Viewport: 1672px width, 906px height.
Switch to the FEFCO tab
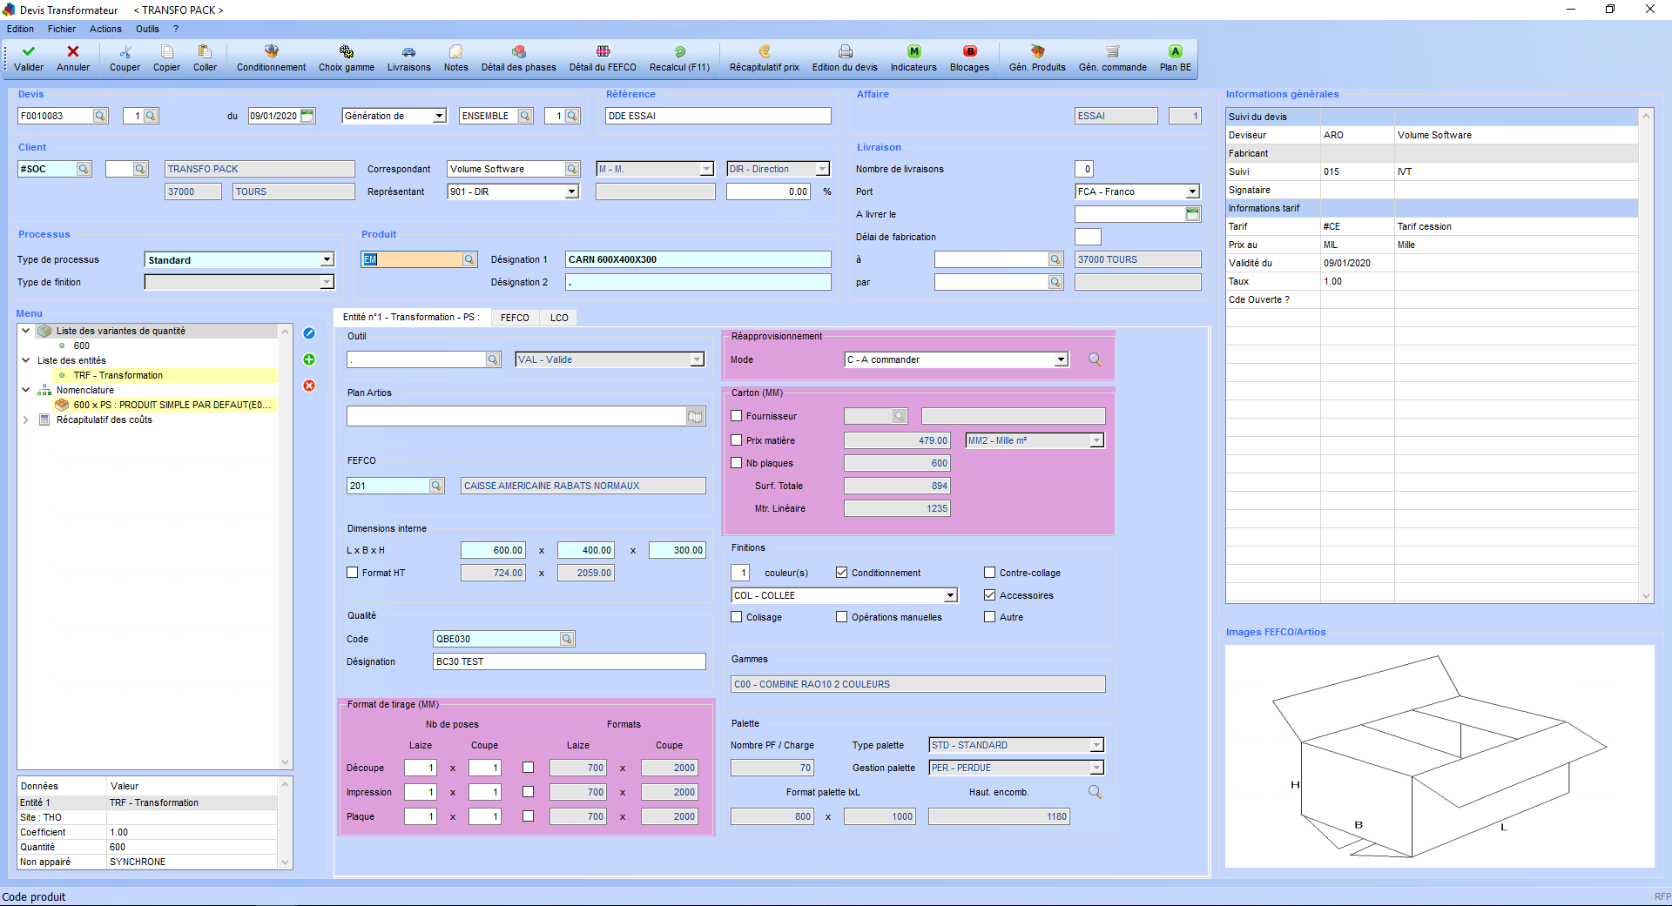pyautogui.click(x=514, y=318)
